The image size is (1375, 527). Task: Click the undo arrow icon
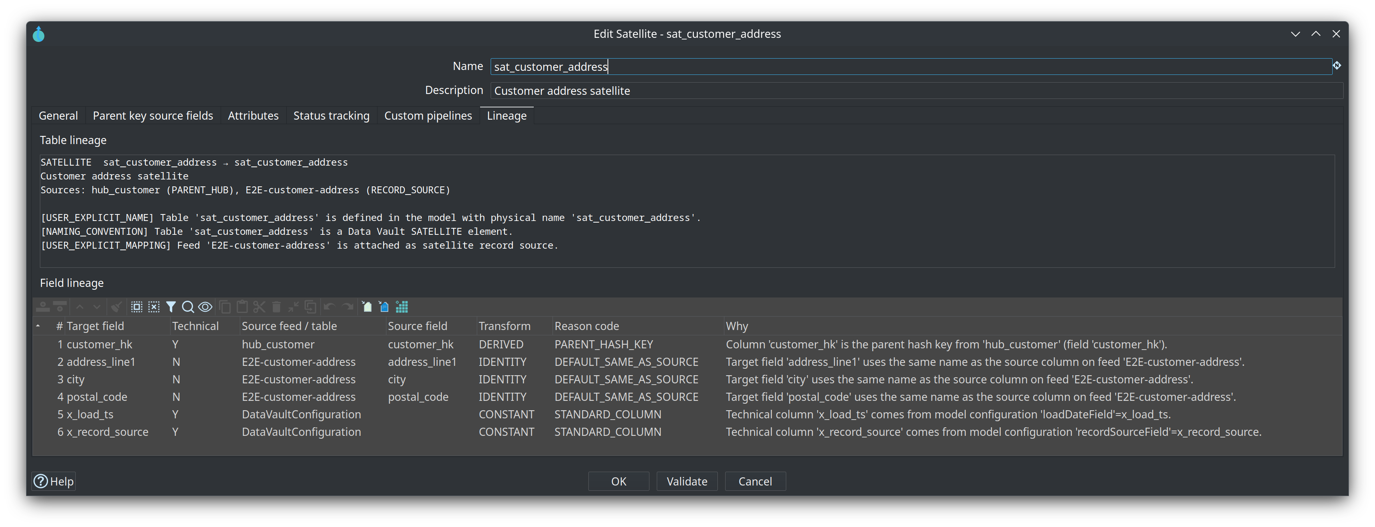point(329,307)
